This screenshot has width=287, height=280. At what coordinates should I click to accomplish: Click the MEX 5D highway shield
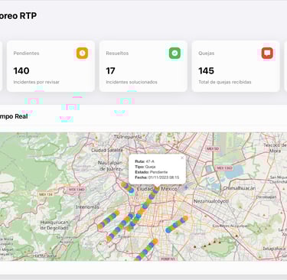click(213, 148)
